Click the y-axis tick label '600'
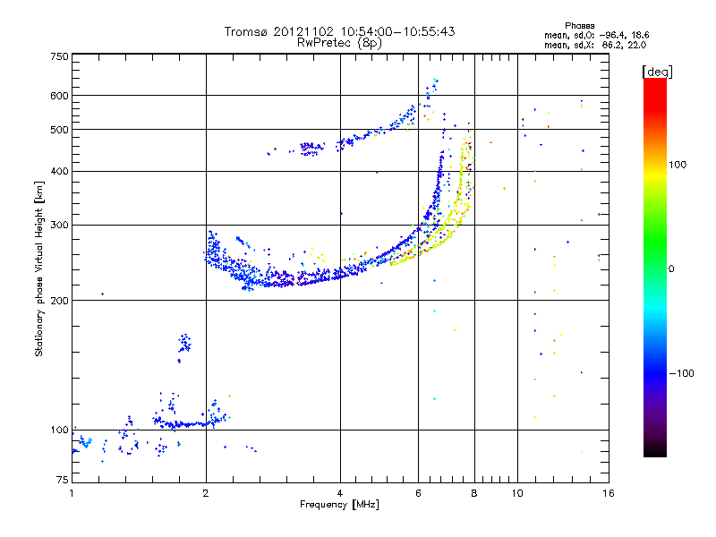The height and width of the screenshot is (537, 716). (60, 96)
